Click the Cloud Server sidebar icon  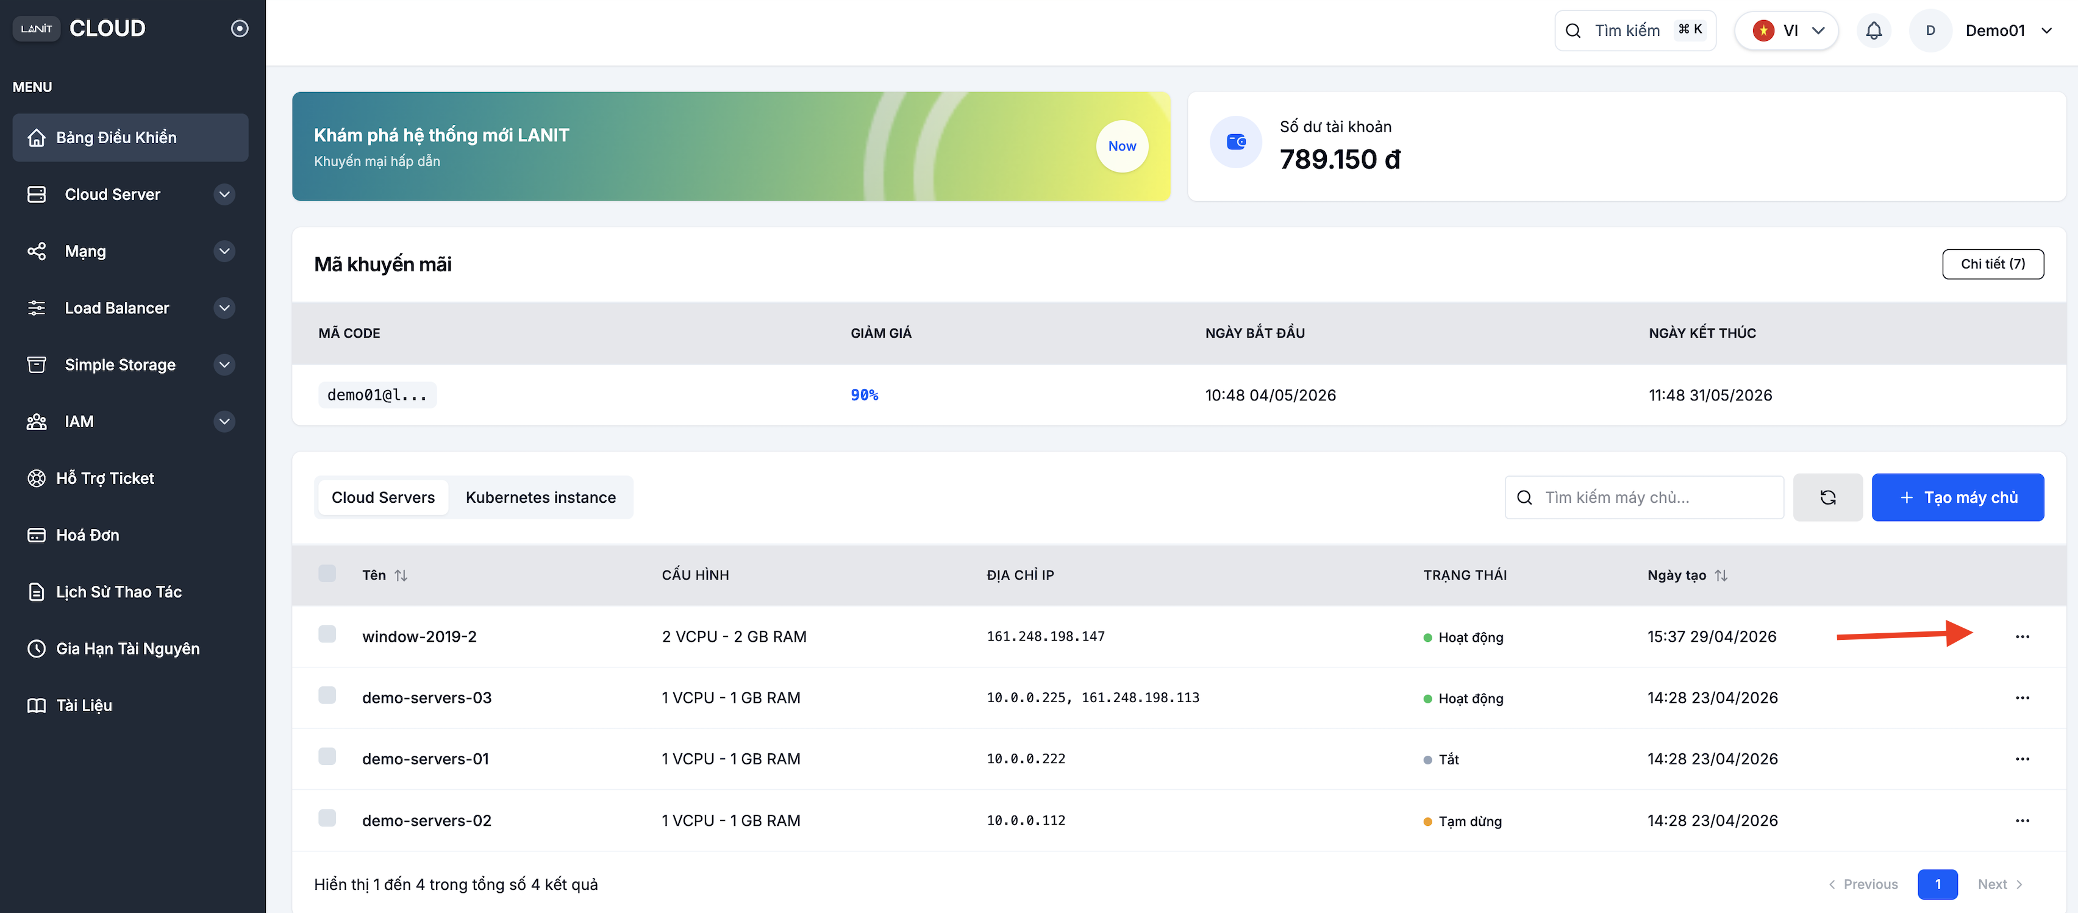tap(37, 194)
